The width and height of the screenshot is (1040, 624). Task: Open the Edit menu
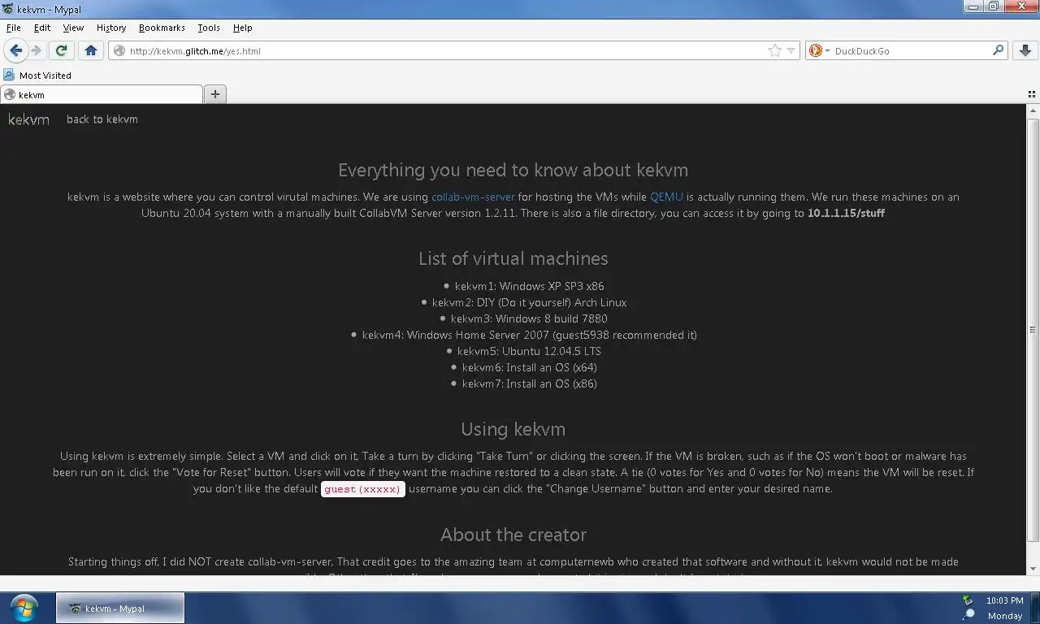coord(42,28)
